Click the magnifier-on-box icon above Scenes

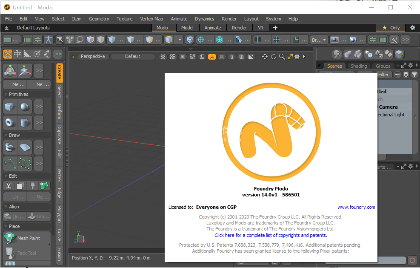coord(337,54)
